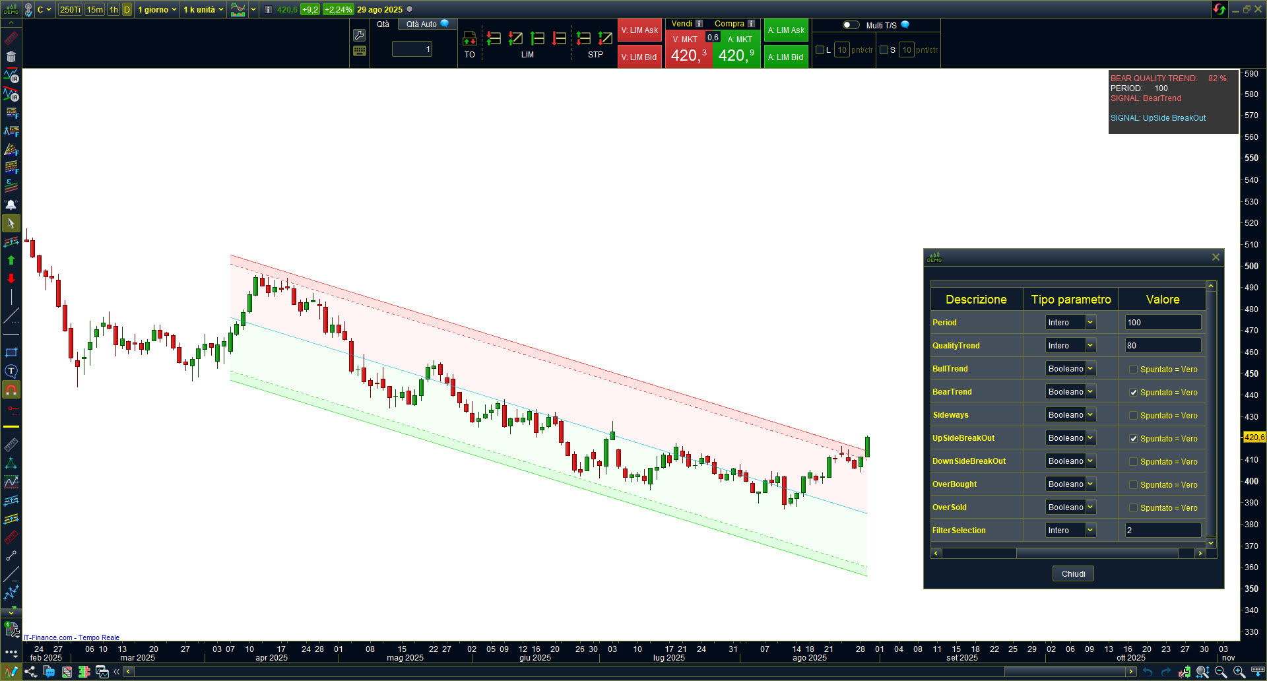Select the green up arrow tool
1267x681 pixels.
(x=11, y=261)
